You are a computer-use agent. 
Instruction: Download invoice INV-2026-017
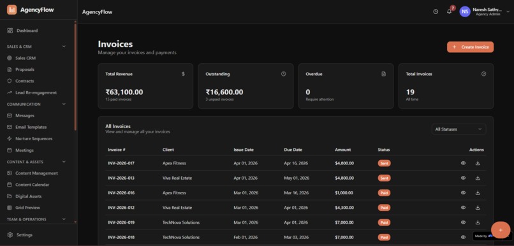coord(478,163)
